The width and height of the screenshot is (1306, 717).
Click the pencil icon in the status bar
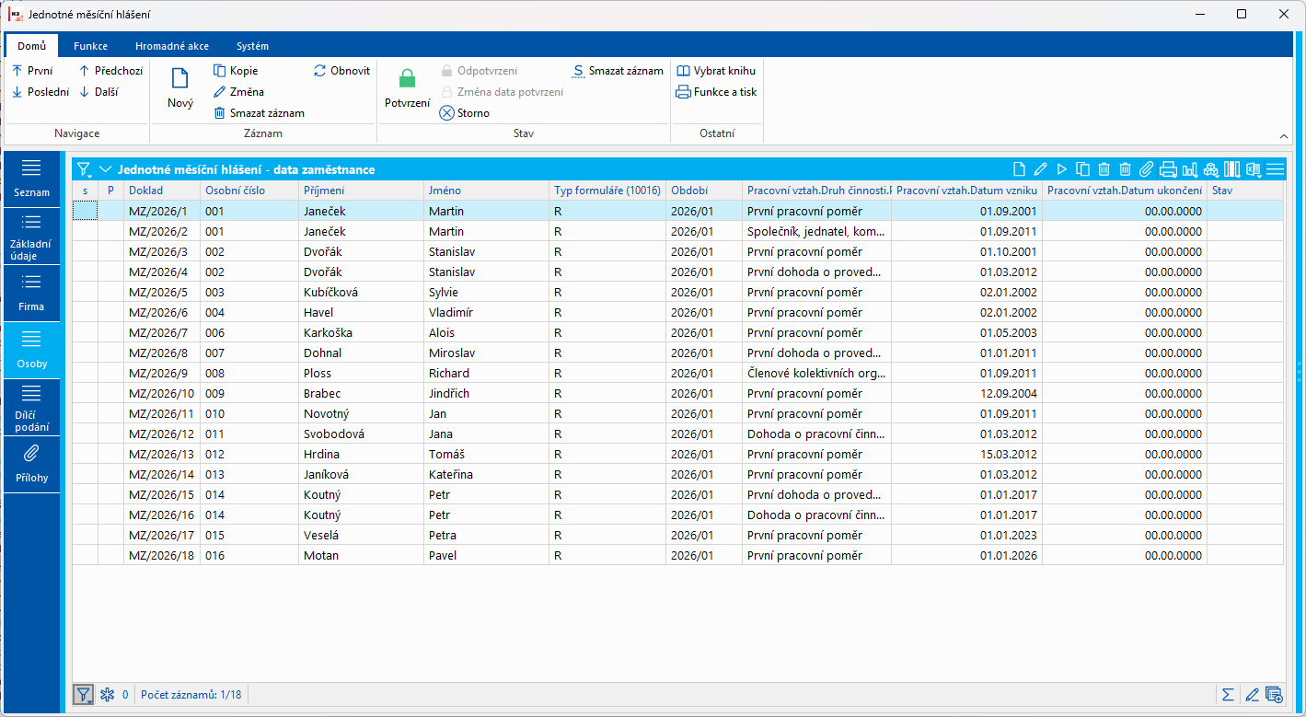[x=1252, y=694]
